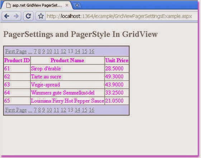201x158 pixels.
Task: Close the asp.net GridView tab
Action: coord(67,5)
